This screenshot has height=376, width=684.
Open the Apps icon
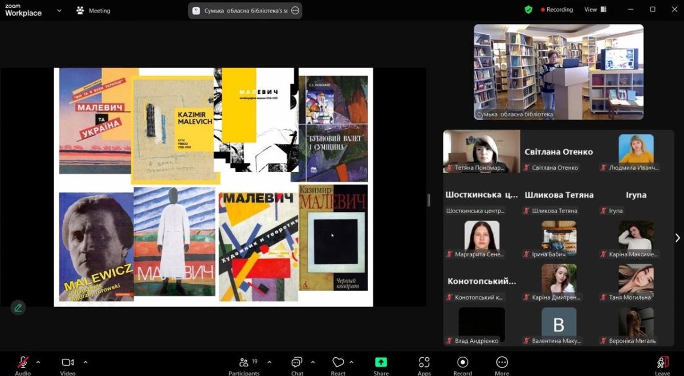point(424,363)
